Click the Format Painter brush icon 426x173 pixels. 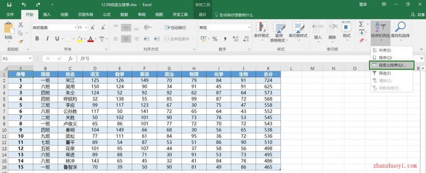[21, 42]
